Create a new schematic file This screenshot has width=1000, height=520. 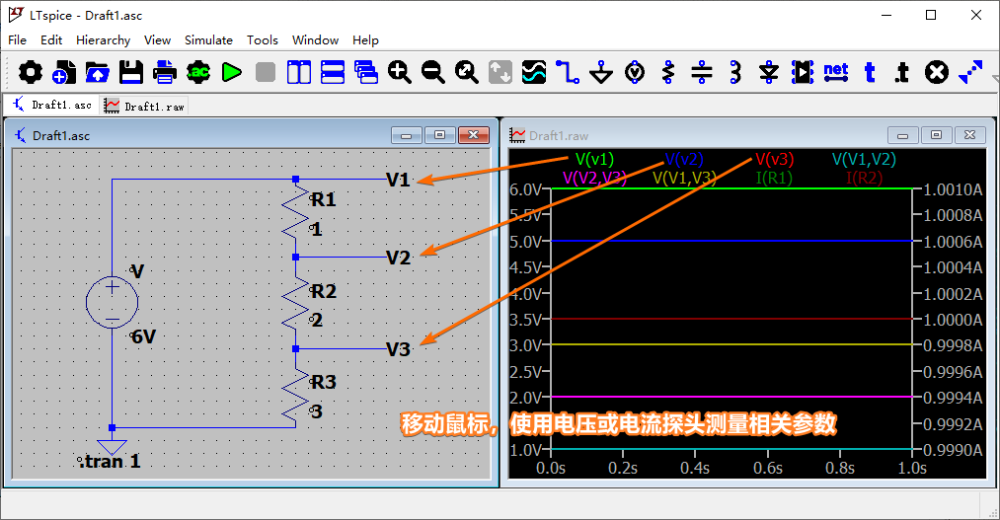point(64,72)
